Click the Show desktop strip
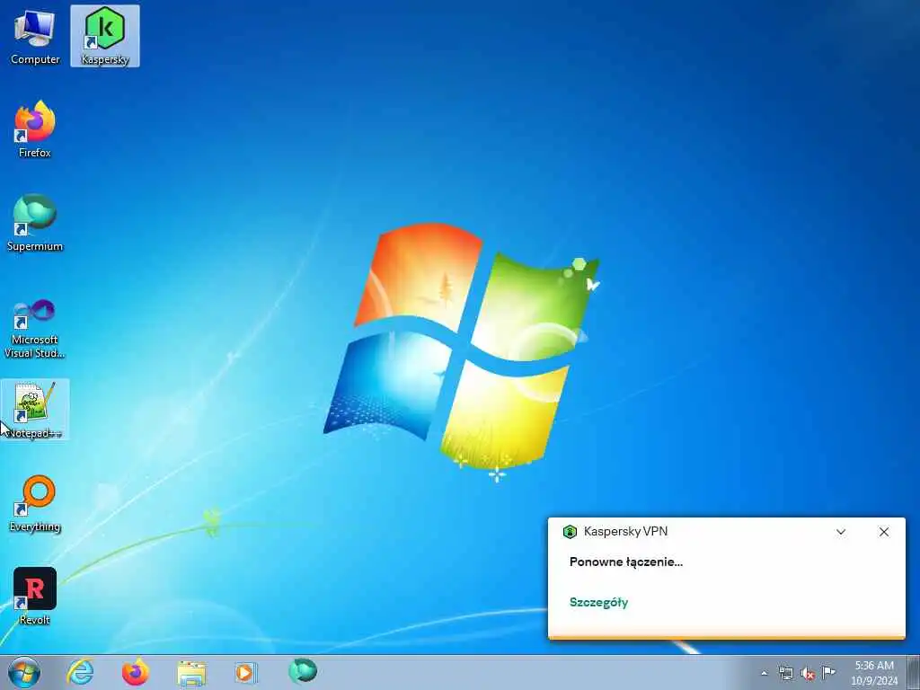Viewport: 920px width, 690px height. pyautogui.click(x=913, y=672)
